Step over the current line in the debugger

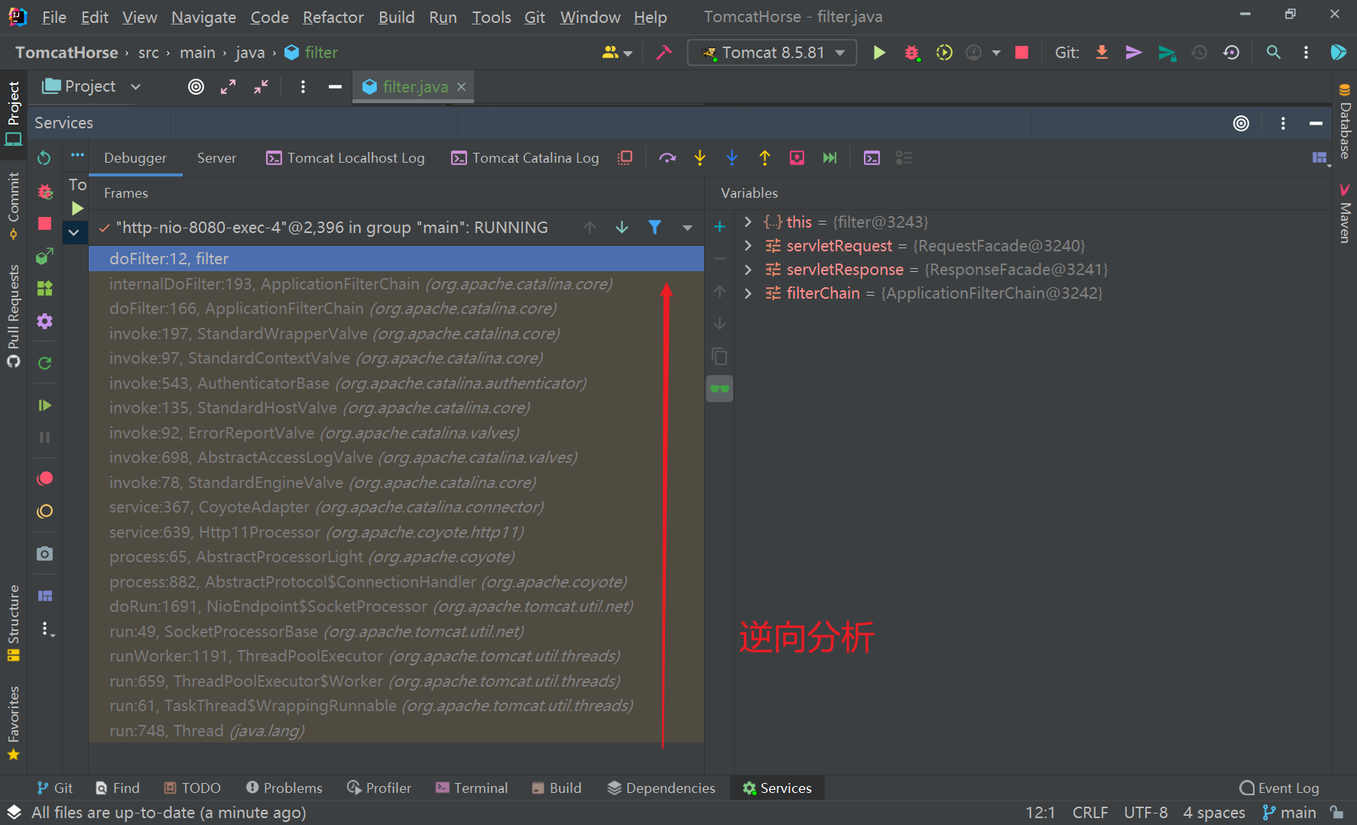coord(667,157)
